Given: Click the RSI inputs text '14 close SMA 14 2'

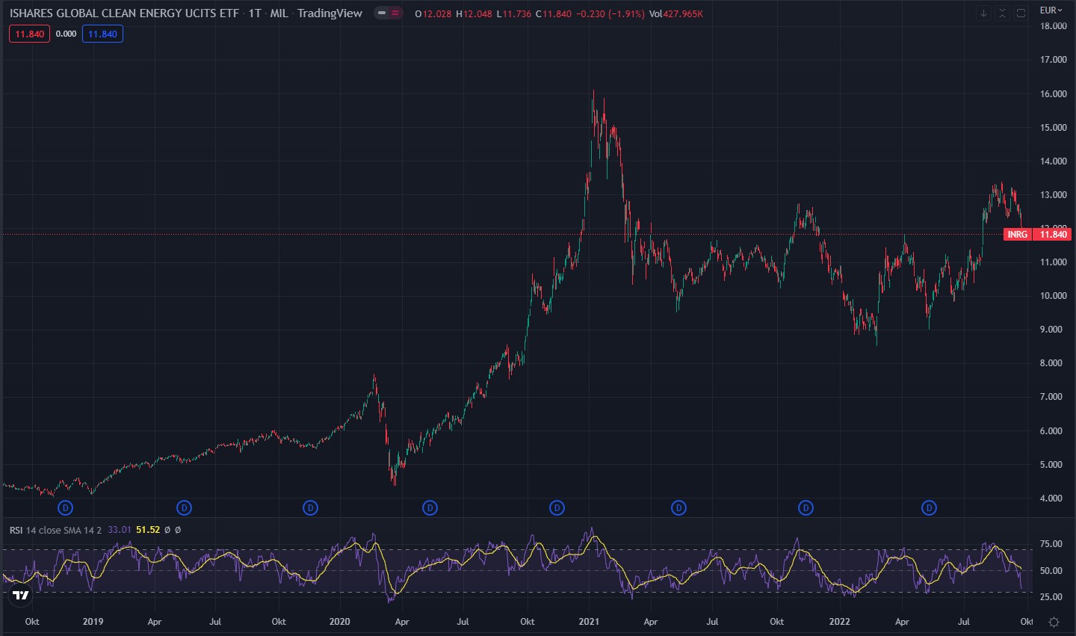Looking at the screenshot, I should click(64, 530).
